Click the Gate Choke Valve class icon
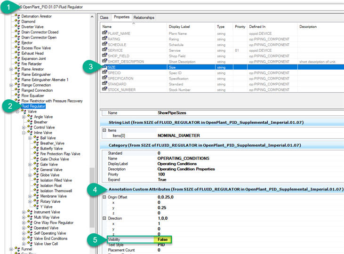Image resolution: width=344 pixels, height=254 pixels. point(36,159)
